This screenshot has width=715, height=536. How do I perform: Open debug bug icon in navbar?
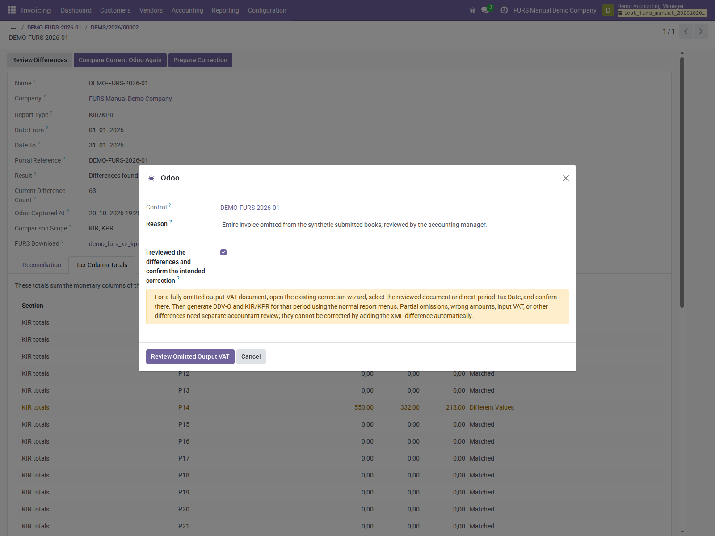[x=472, y=10]
